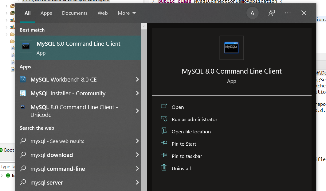Select mysql - See web results
Viewport: 326px width, 191px height.
[78, 141]
